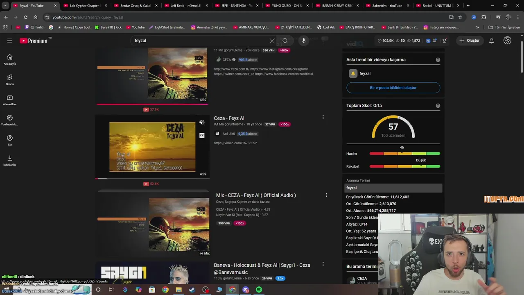Open Shorts in the sidebar
This screenshot has width=524, height=295.
[x=10, y=79]
